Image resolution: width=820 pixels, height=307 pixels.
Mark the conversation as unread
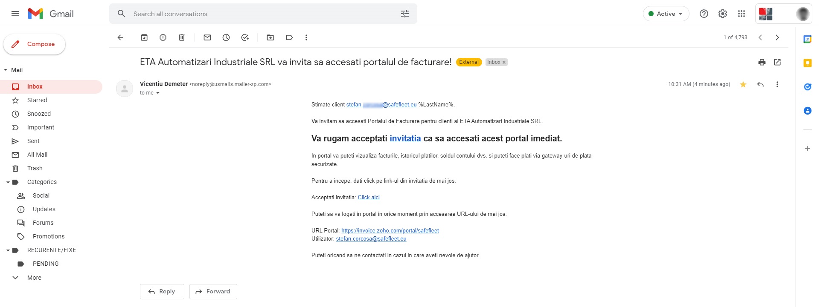[x=207, y=37]
